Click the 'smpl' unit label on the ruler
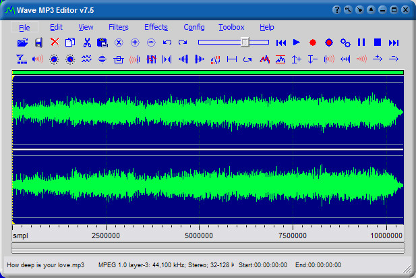416x278 pixels. coord(20,235)
